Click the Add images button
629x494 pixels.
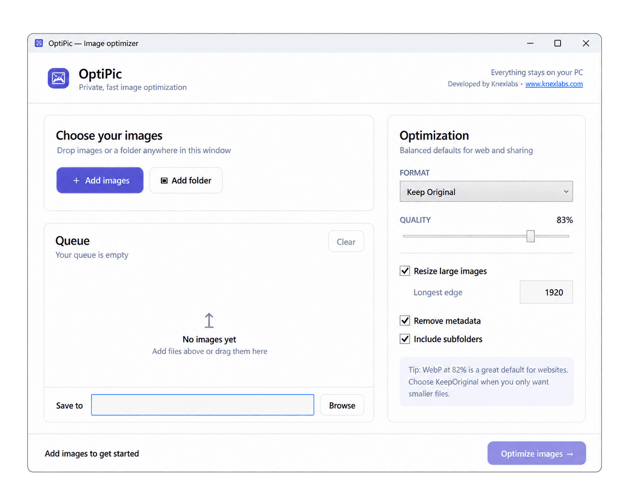coord(100,180)
